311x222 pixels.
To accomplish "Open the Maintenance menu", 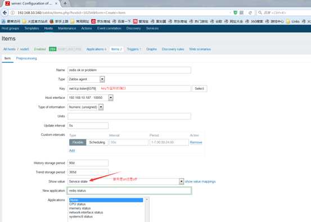I will point(67,28).
